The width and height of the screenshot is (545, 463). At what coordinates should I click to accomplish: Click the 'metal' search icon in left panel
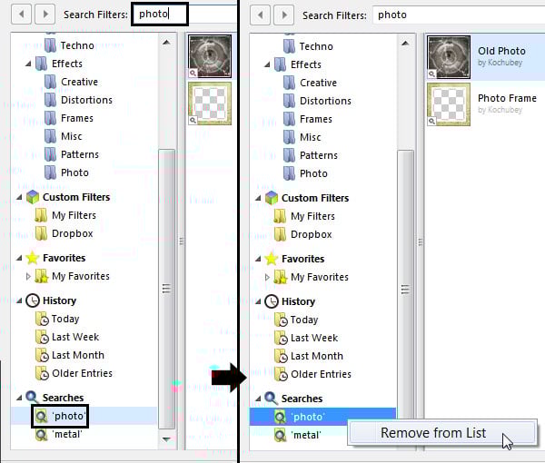[x=41, y=435]
